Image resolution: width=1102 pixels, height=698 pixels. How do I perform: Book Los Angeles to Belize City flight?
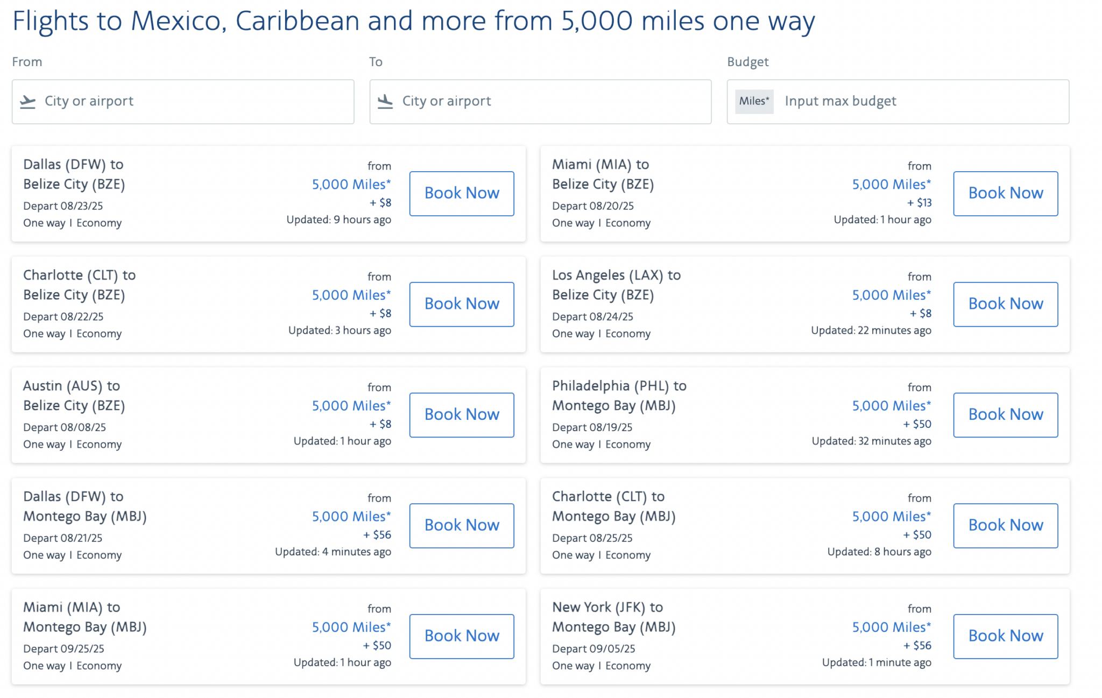pyautogui.click(x=1005, y=304)
